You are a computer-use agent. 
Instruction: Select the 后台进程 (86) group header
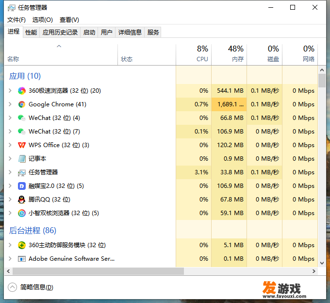coord(33,230)
